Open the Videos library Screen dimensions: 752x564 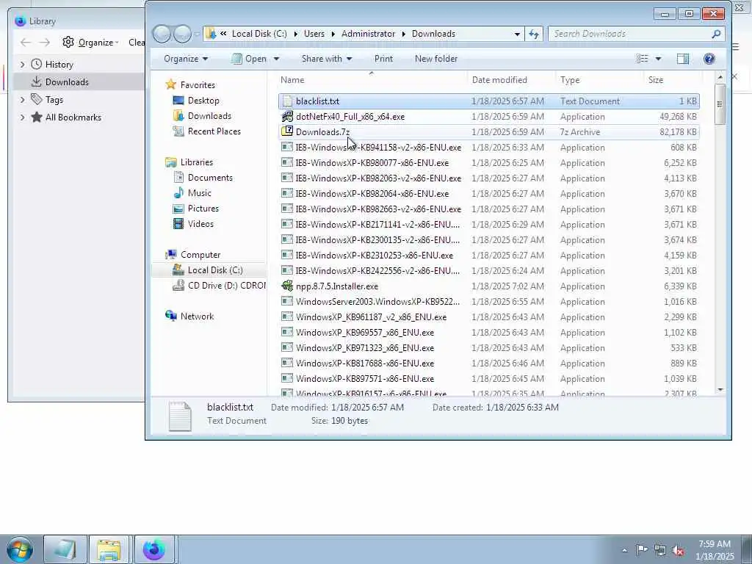click(200, 223)
